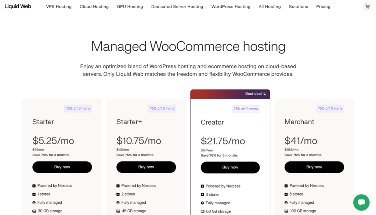Click the sparkle icon on the Best deal banner
This screenshot has width=376, height=215.
tap(265, 94)
